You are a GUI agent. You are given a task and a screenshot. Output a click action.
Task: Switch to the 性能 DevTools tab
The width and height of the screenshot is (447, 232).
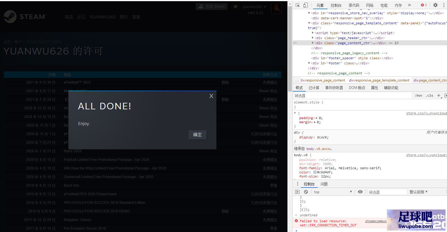point(384,5)
